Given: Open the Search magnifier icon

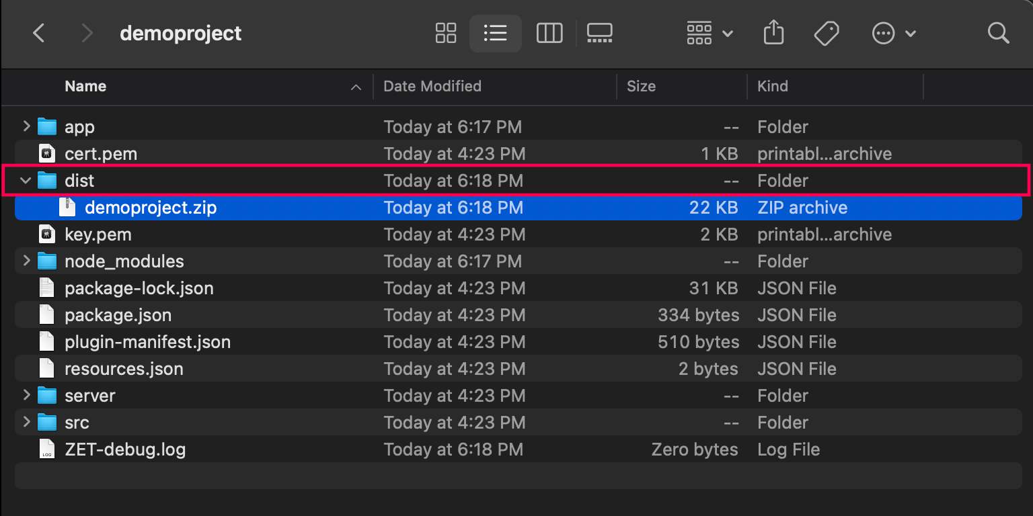Looking at the screenshot, I should pyautogui.click(x=998, y=33).
